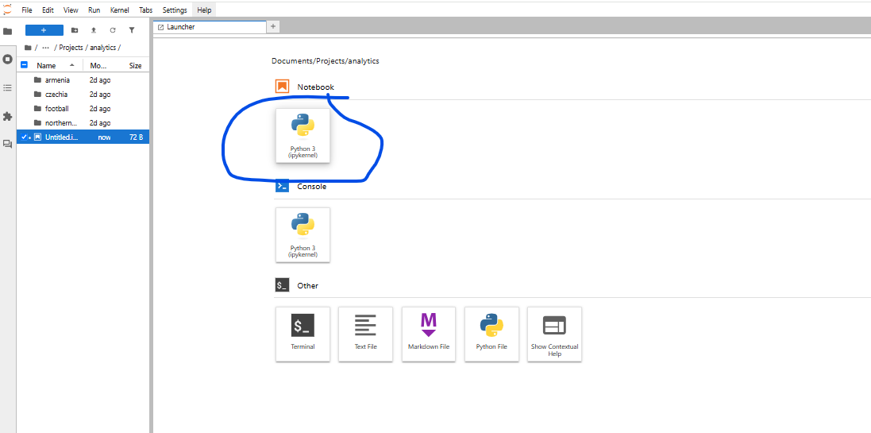Viewport: 871px width, 433px height.
Task: Uncheck the Untitled notebook file checkbox
Action: [x=24, y=137]
